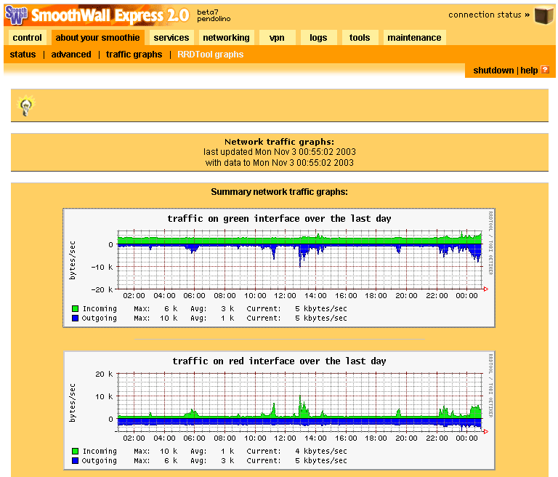The height and width of the screenshot is (477, 558).
Task: Go to traffic graphs sub-page
Action: [134, 54]
